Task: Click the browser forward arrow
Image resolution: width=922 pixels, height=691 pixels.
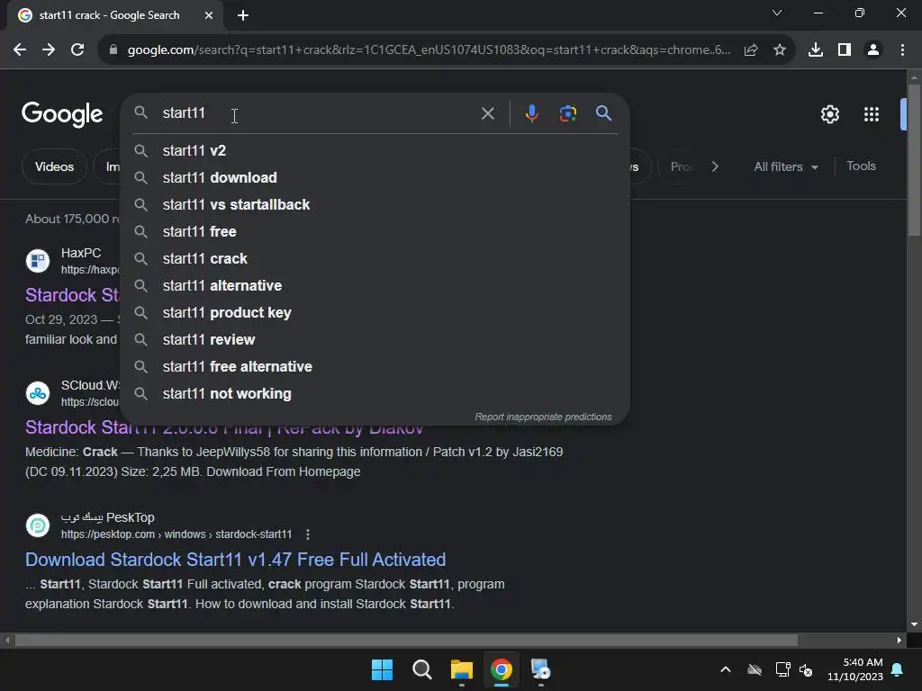Action: [x=49, y=50]
